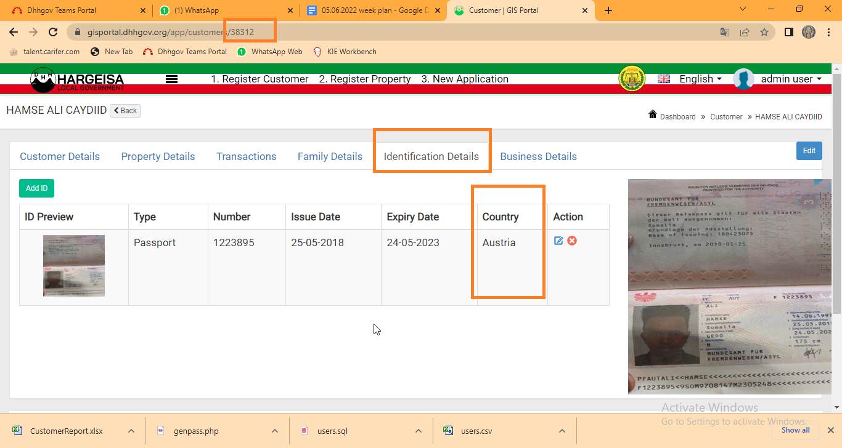Viewport: 842px width, 448px height.
Task: Open the admin user dropdown
Action: click(x=791, y=79)
